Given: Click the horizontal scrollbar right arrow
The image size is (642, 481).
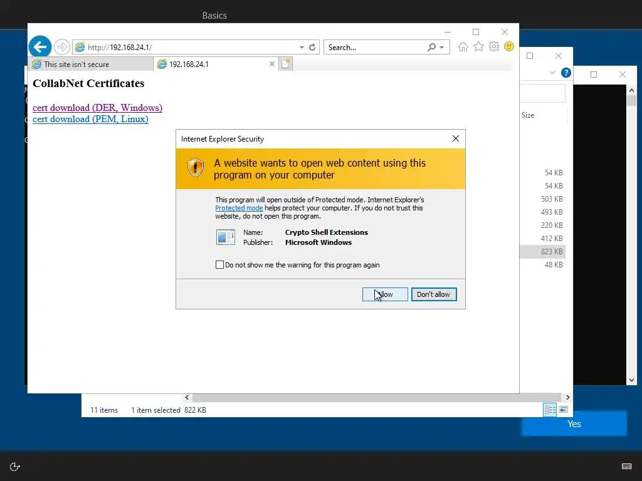Looking at the screenshot, I should (x=567, y=397).
